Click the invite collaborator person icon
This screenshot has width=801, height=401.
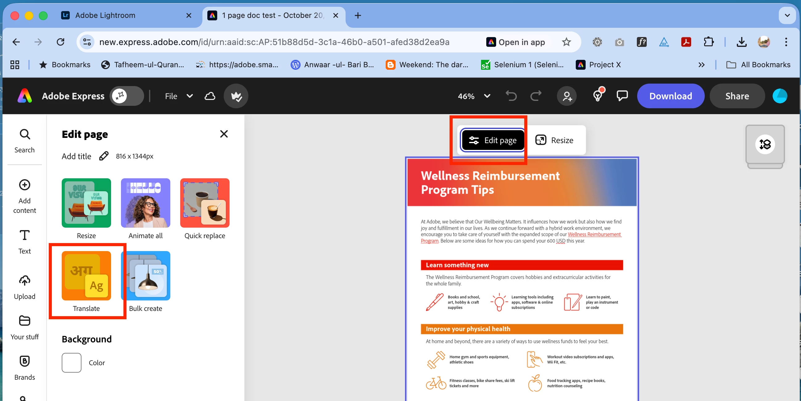(567, 96)
